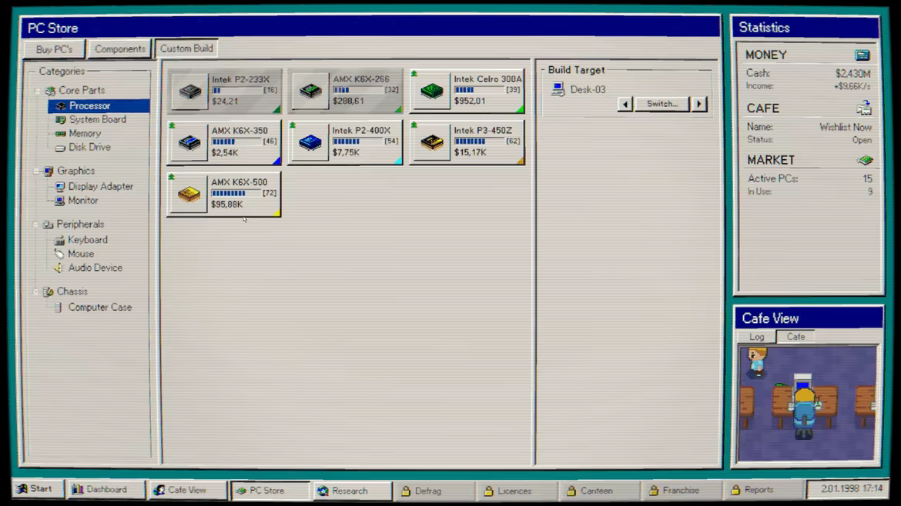Screen dimensions: 901x506
Task: Select the Intek P2-400X processor chip icon
Action: click(x=310, y=141)
